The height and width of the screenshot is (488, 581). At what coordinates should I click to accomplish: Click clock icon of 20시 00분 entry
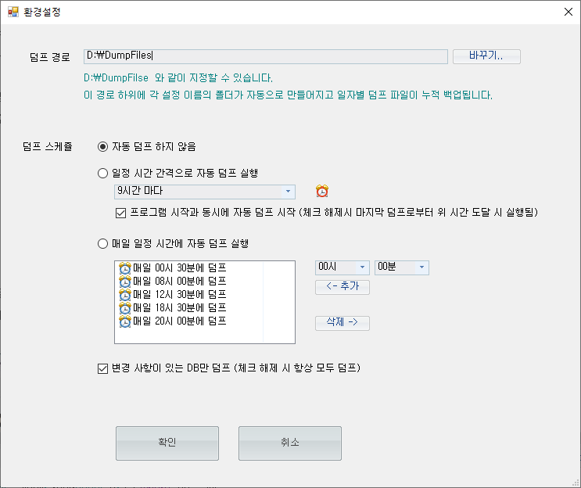tap(125, 321)
